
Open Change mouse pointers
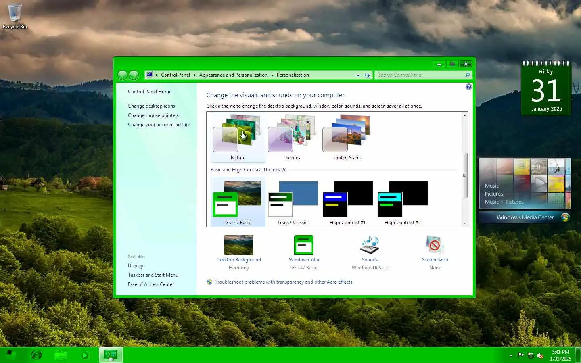point(153,115)
